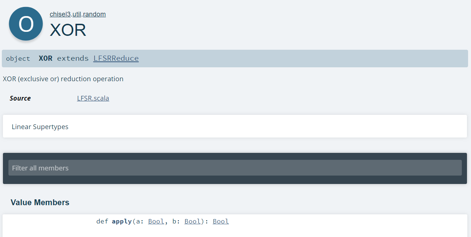Click the Bool type of parameter b

coord(193,221)
